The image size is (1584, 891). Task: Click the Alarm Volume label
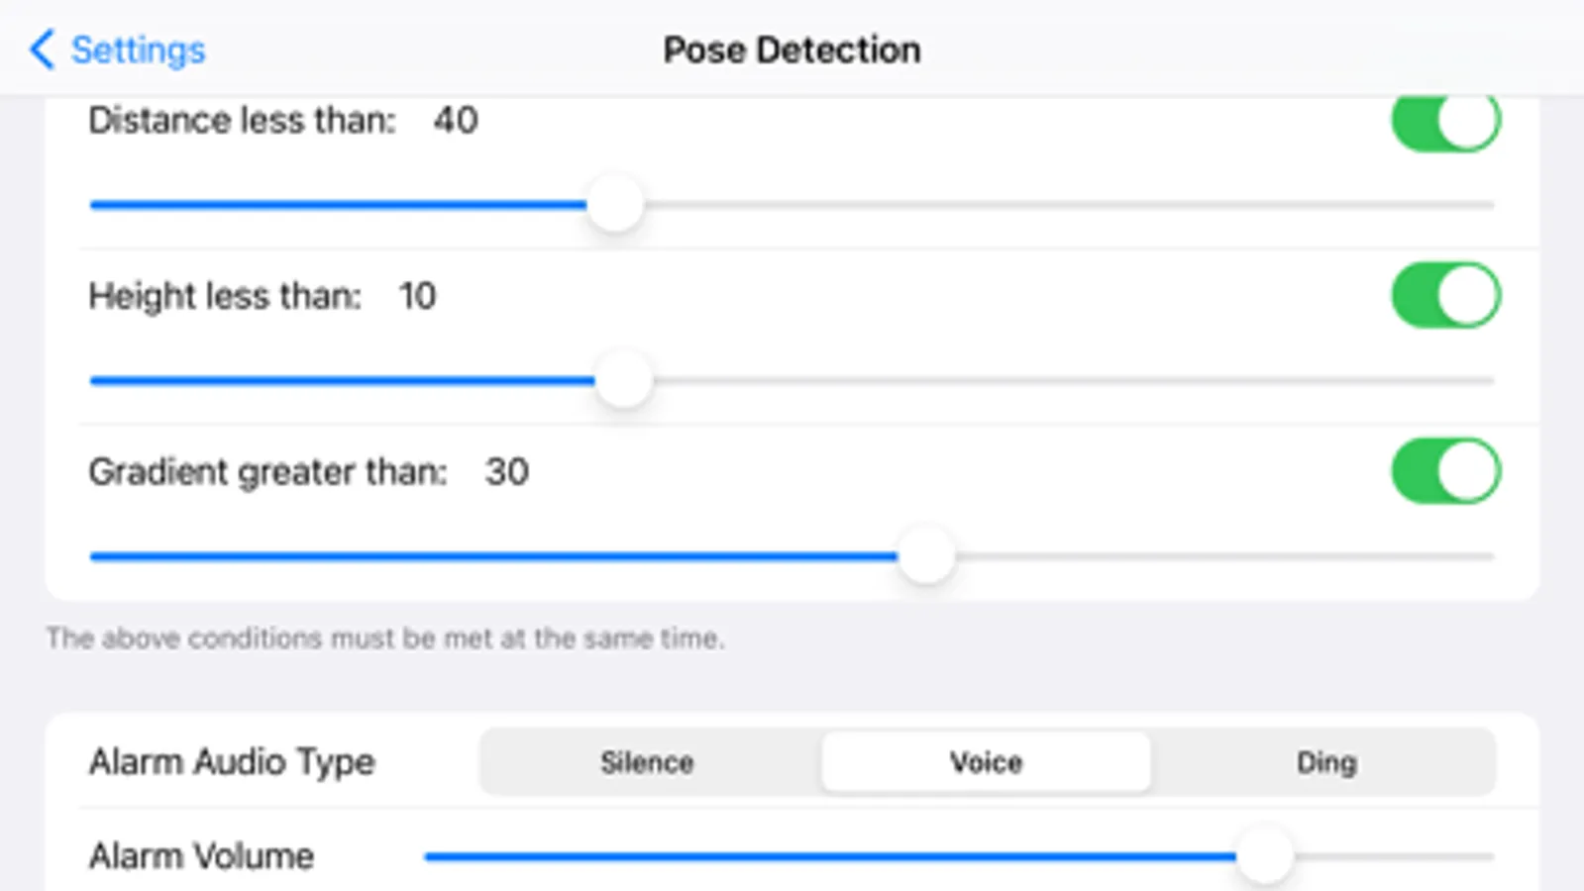coord(201,855)
